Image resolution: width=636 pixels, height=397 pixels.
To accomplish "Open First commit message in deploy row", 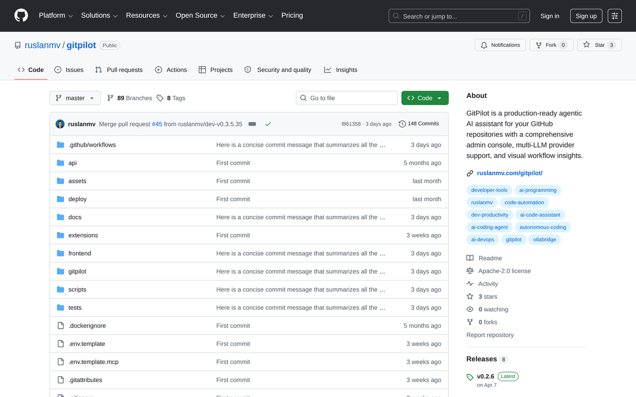I will pyautogui.click(x=233, y=199).
